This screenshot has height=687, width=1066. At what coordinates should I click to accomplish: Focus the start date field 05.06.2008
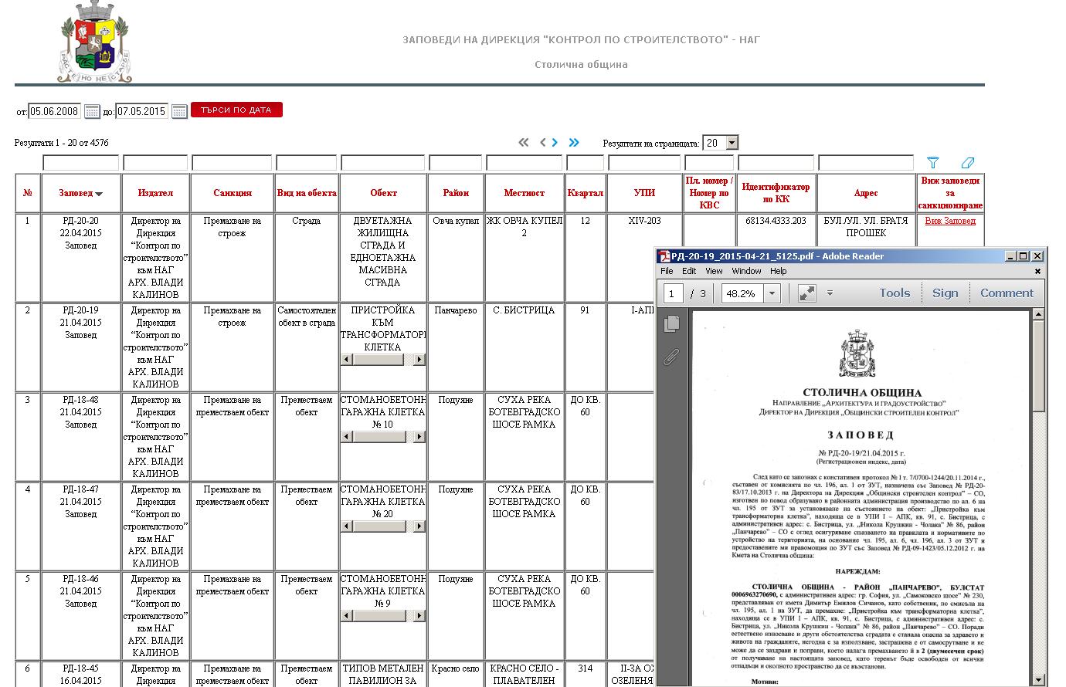(x=55, y=111)
